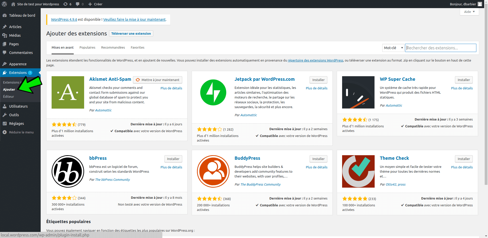Click the home icon for Site de test
The width and height of the screenshot is (488, 238).
(x=13, y=4)
